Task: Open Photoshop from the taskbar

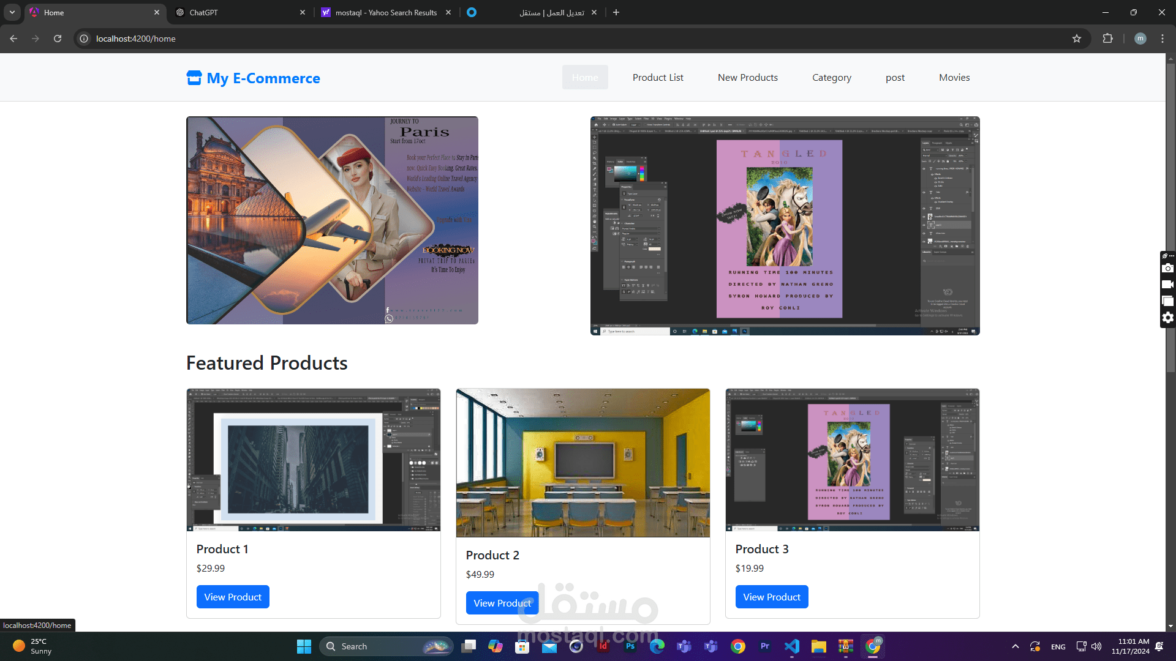Action: pyautogui.click(x=630, y=646)
